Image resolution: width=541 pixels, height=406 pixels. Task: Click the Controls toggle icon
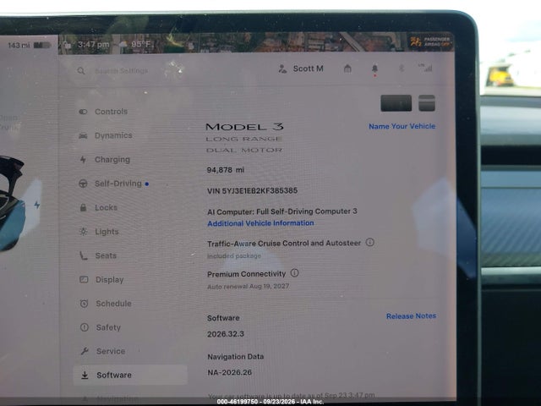pos(83,112)
